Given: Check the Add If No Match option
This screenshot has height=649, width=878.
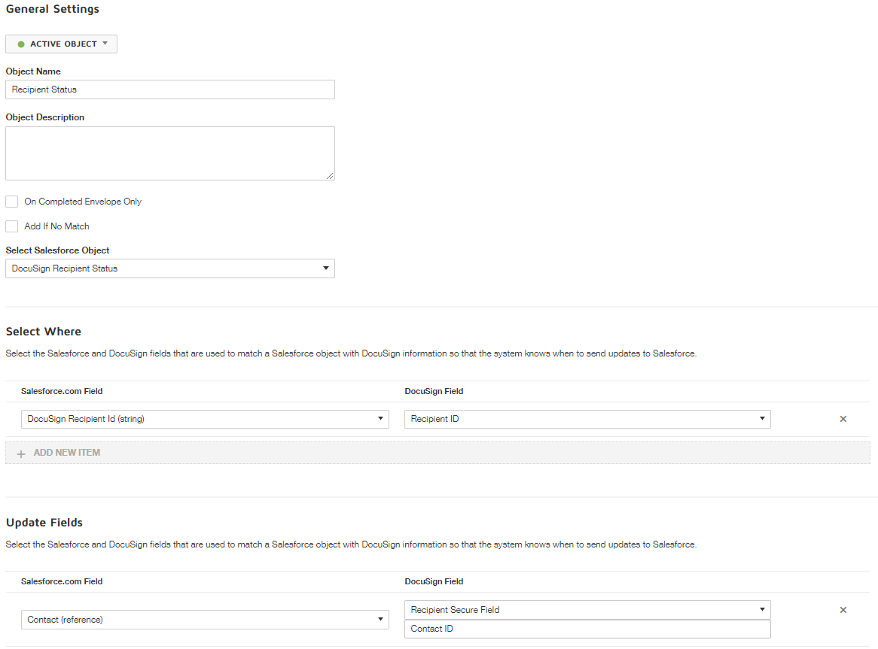Looking at the screenshot, I should tap(11, 226).
